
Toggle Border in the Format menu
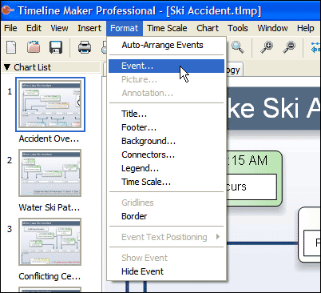click(x=166, y=216)
